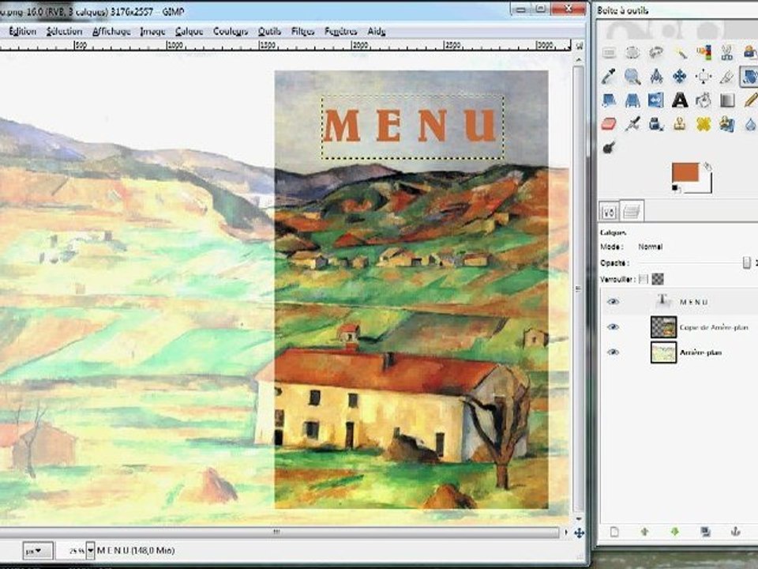Toggle lock pixels checkbox next to Verrouiller
Screen dimensions: 758x569
(x=643, y=279)
